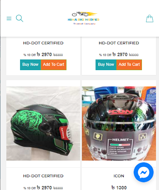Image resolution: width=159 pixels, height=190 pixels.
Task: Open the Messenger chat bubble
Action: (x=144, y=172)
